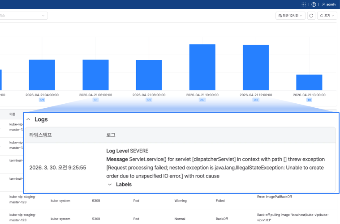Screen dimensions: 340x224
Task: Click the Warning type cell
Action: pyautogui.click(x=181, y=201)
